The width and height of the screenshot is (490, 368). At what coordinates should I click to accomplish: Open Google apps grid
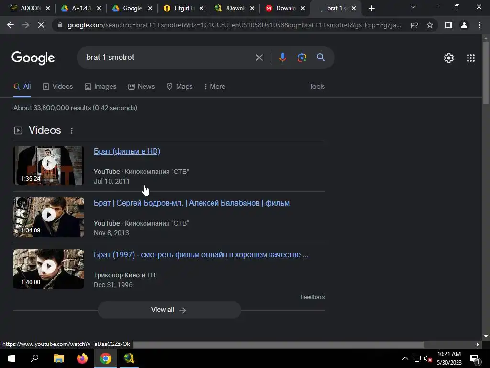click(x=471, y=58)
